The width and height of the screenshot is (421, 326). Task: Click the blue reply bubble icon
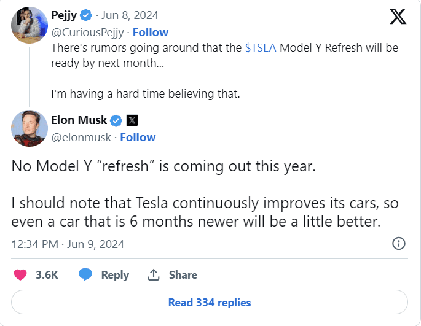(x=85, y=274)
